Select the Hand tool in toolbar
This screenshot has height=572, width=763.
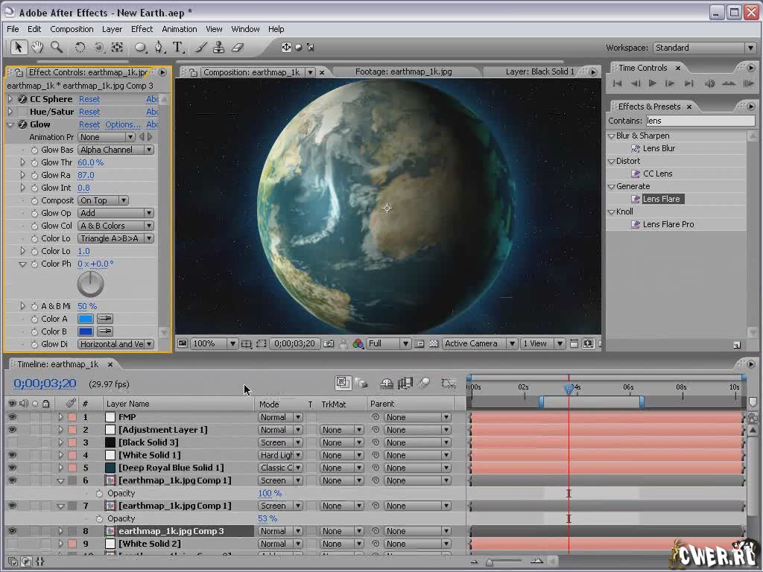pyautogui.click(x=37, y=47)
